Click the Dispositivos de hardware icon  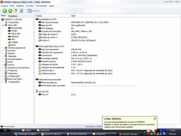[6, 68]
